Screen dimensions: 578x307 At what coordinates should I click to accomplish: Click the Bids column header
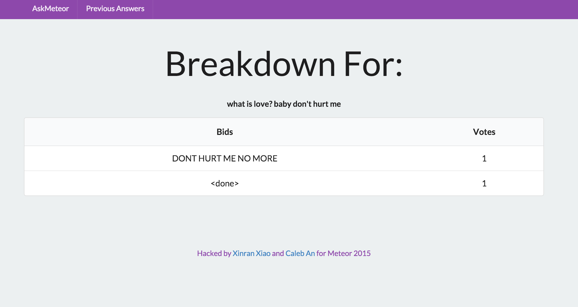click(225, 132)
